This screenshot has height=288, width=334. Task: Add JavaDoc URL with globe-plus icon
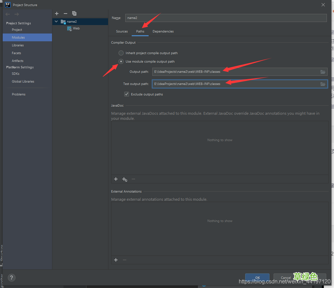coord(125,179)
